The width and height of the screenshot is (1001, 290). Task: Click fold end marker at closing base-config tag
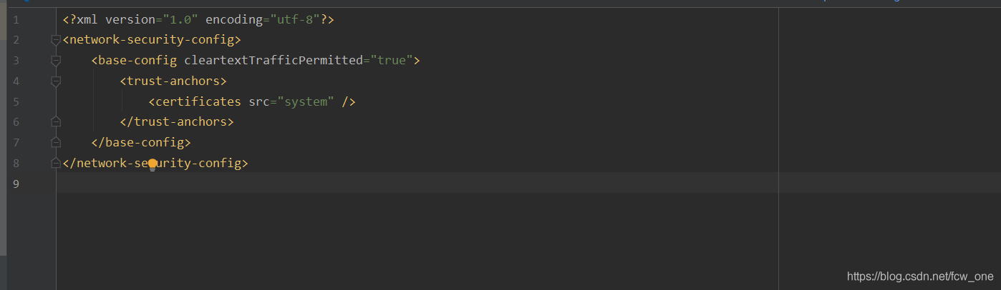[x=56, y=143]
